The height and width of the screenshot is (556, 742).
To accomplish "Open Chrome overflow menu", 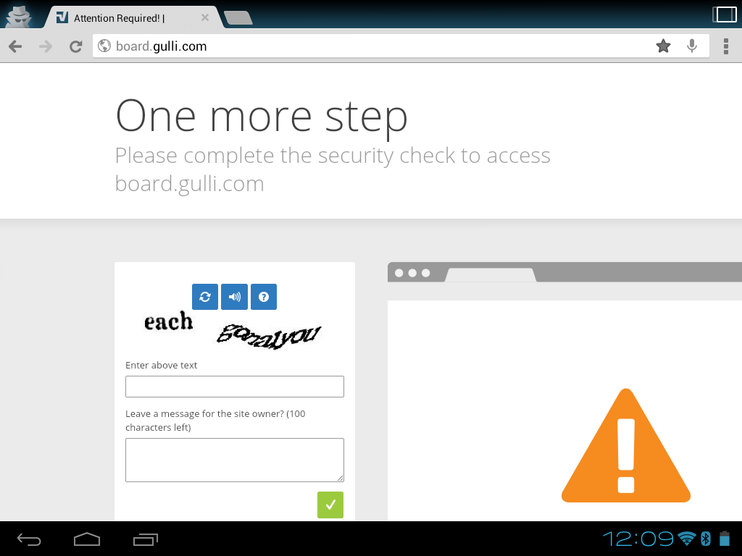I will 726,46.
